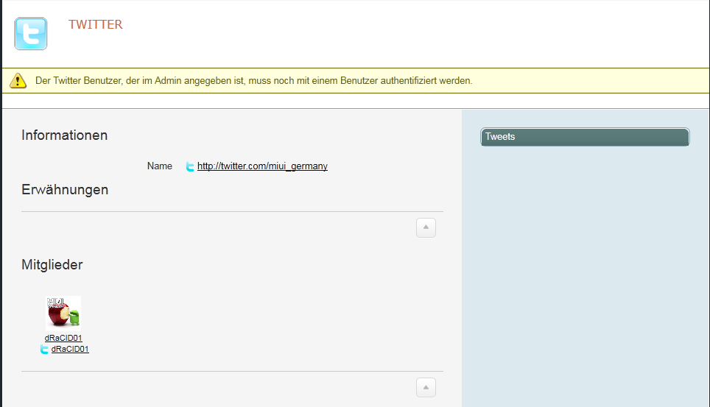
Task: Open dRaCID01 profile link directly below avatar
Action: (x=63, y=339)
